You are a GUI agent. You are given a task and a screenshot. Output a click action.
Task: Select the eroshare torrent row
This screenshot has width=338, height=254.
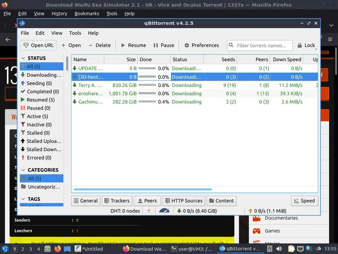[195, 94]
